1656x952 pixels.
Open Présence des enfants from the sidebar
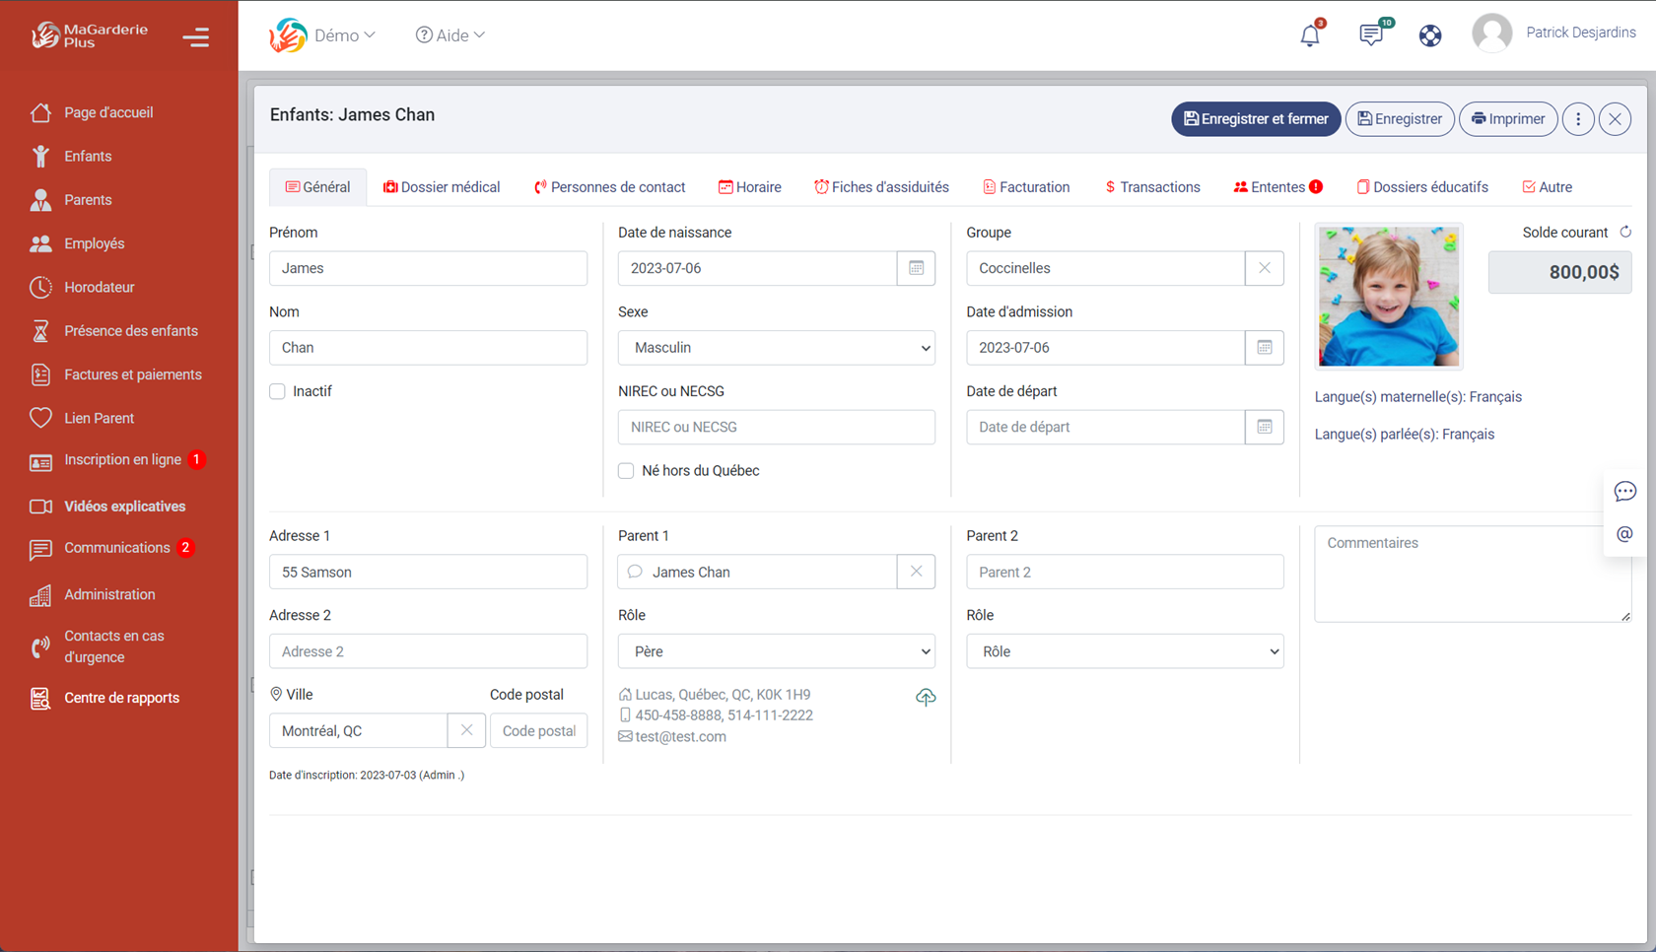point(130,330)
